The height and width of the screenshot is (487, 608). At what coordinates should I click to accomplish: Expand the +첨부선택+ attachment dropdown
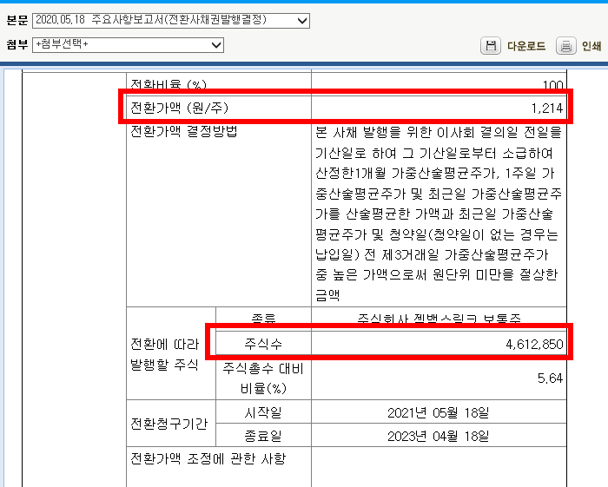click(x=127, y=44)
